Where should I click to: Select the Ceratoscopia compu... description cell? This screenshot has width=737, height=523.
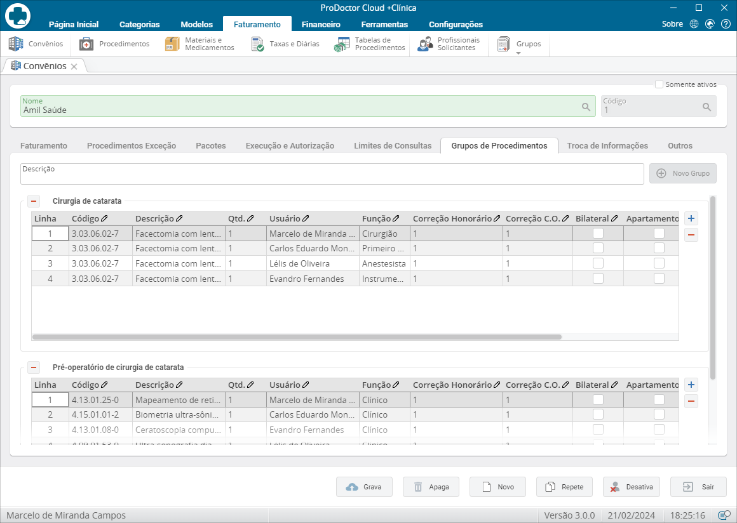pos(179,430)
